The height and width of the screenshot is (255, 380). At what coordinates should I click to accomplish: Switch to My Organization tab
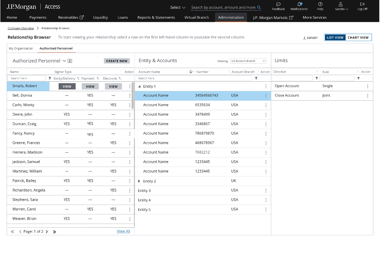(x=21, y=48)
